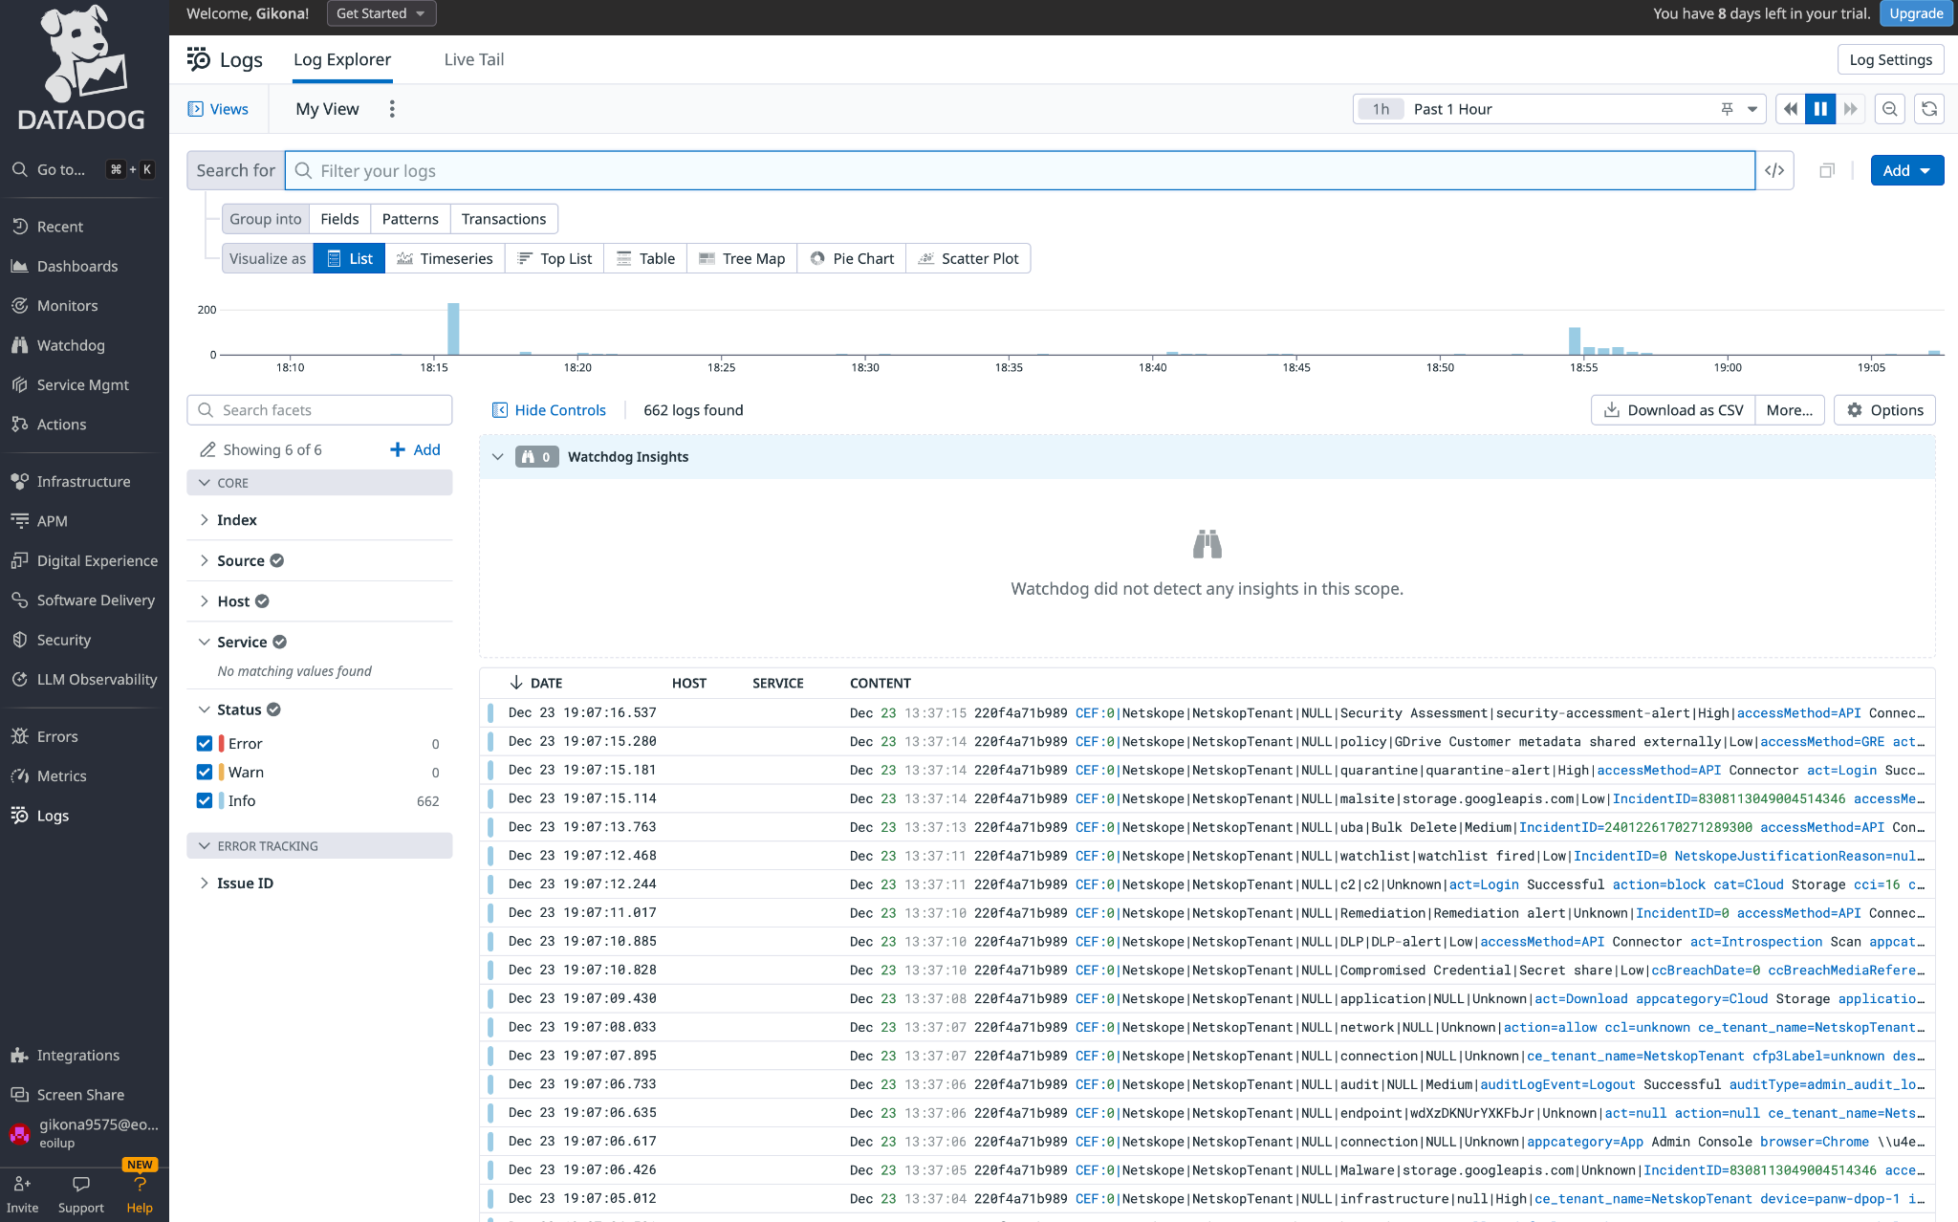
Task: Pin the time range
Action: tap(1727, 109)
